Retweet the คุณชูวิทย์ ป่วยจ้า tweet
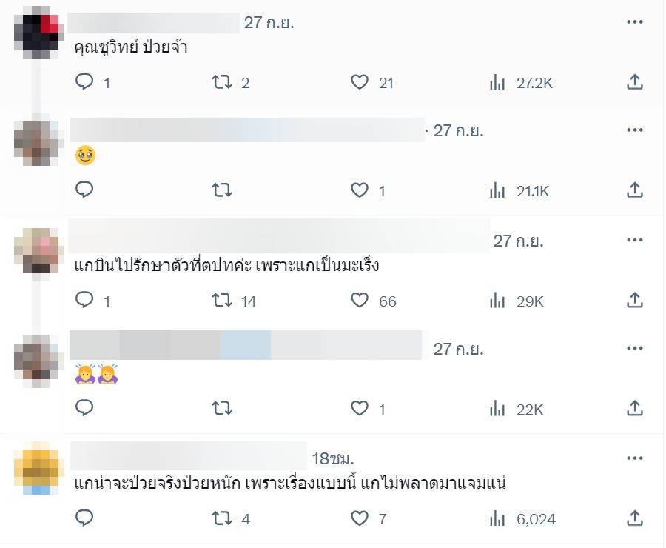The height and width of the screenshot is (548, 666). [222, 82]
